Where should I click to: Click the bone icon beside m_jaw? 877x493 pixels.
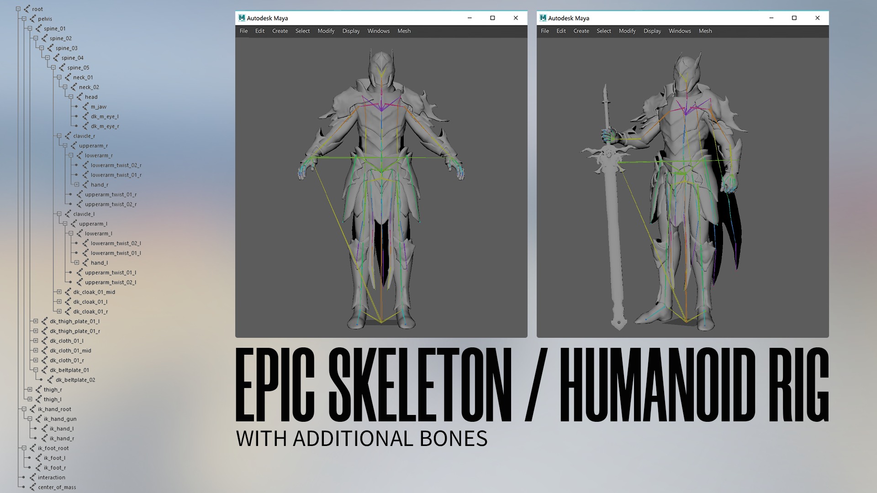pos(85,107)
